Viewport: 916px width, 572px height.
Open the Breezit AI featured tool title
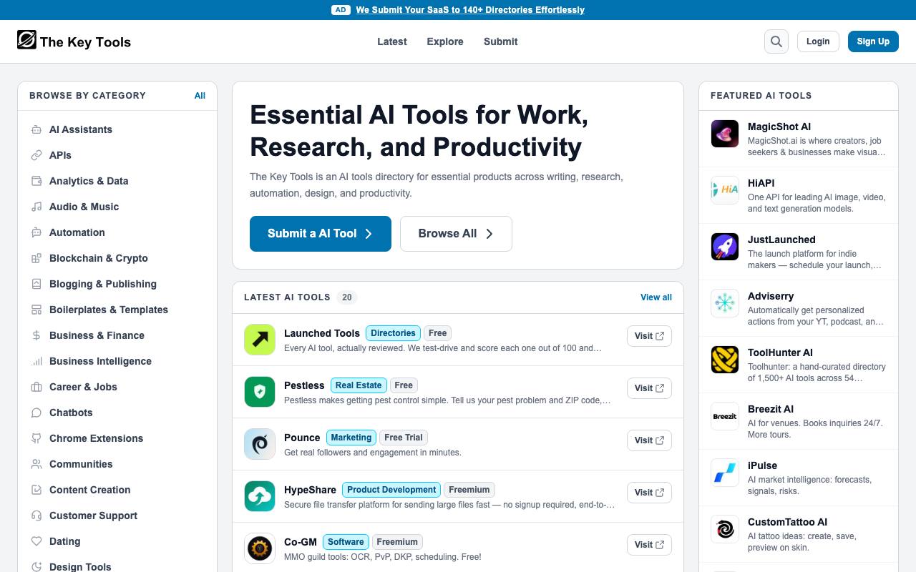pos(771,409)
